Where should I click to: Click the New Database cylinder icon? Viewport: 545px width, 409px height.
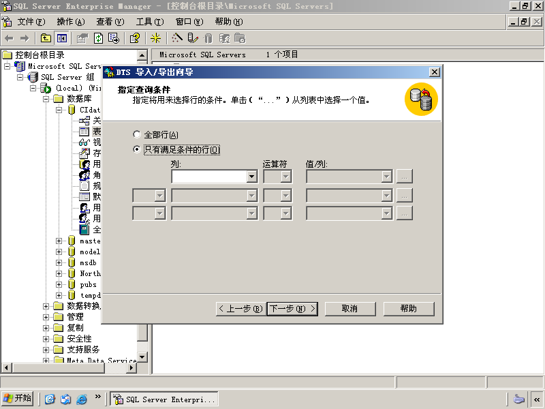pyautogui.click(x=208, y=38)
